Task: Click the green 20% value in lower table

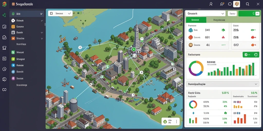Action: (225, 102)
